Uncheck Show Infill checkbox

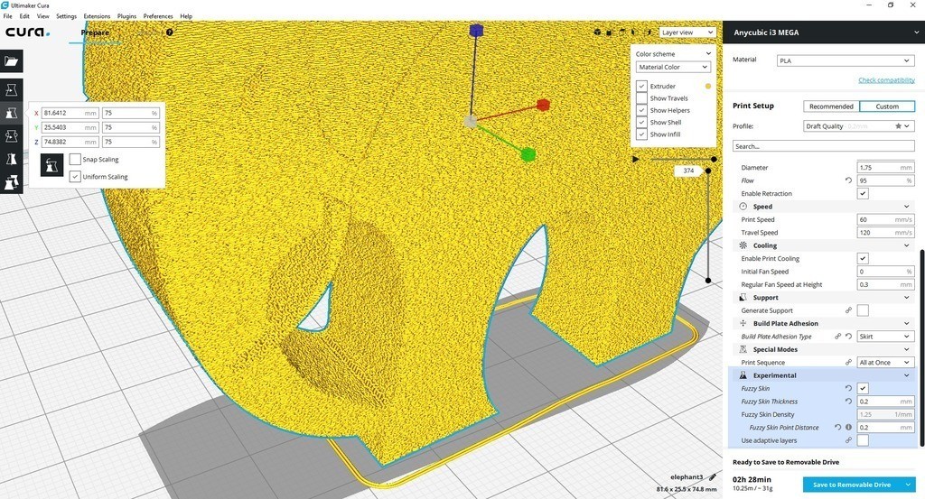[641, 134]
